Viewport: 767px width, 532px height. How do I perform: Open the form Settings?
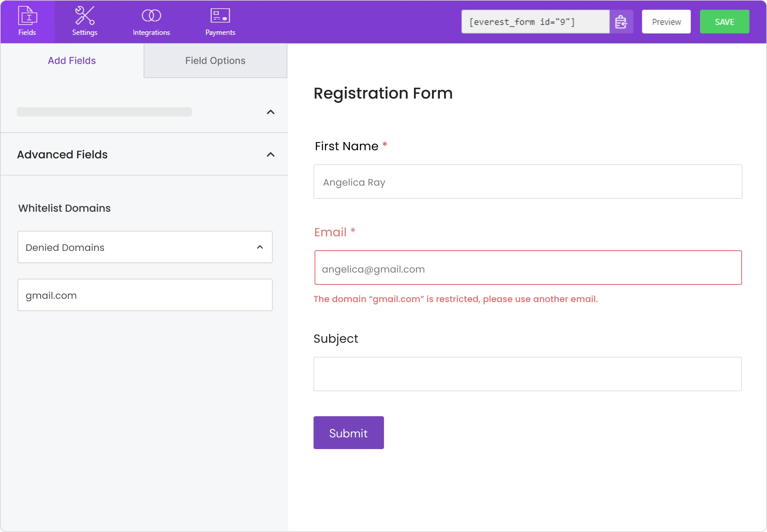click(84, 22)
